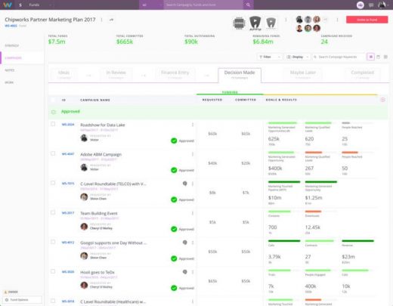This screenshot has height=306, width=393.
Task: Click the W logo in the top bar
Action: coord(7,5)
